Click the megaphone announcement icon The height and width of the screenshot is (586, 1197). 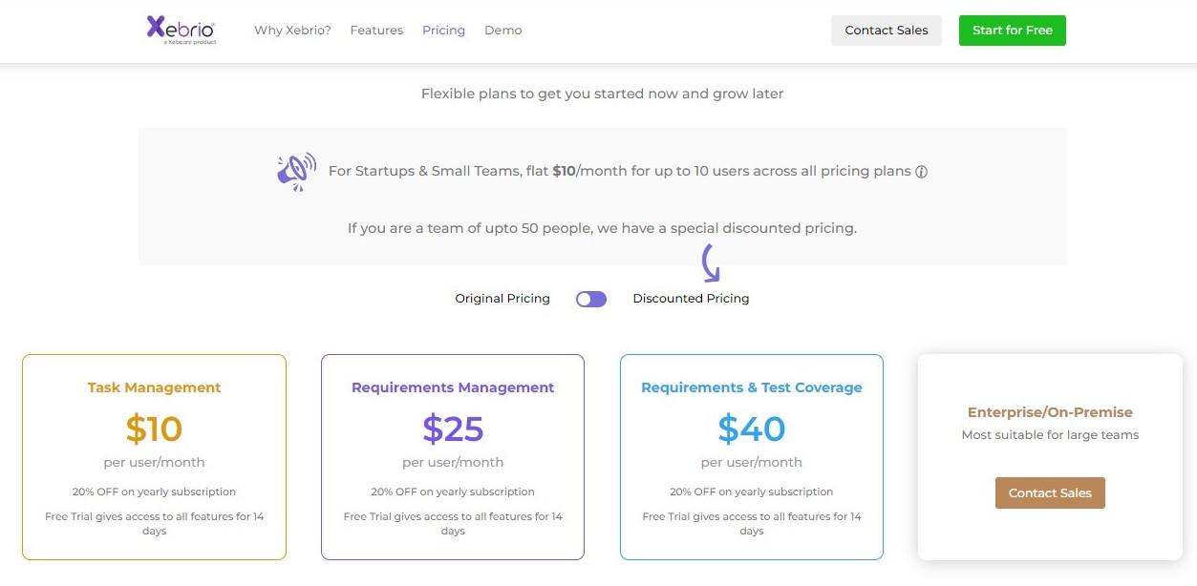296,172
